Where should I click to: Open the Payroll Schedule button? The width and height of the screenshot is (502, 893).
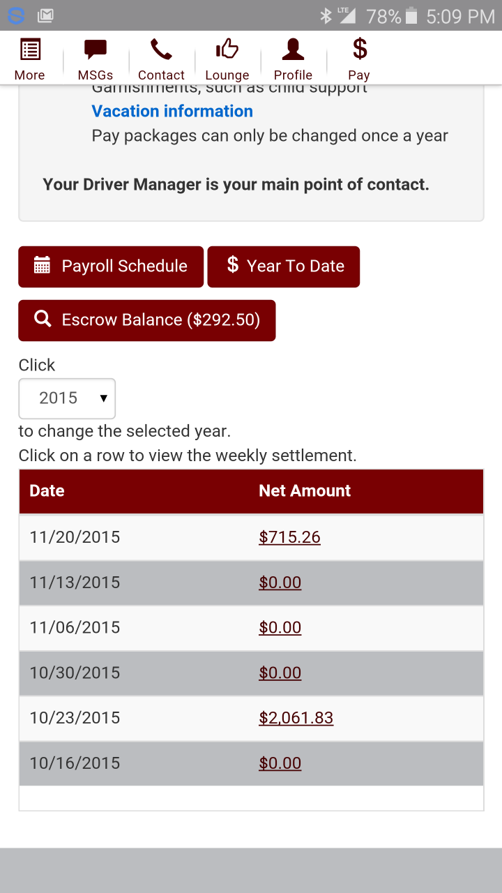[111, 267]
